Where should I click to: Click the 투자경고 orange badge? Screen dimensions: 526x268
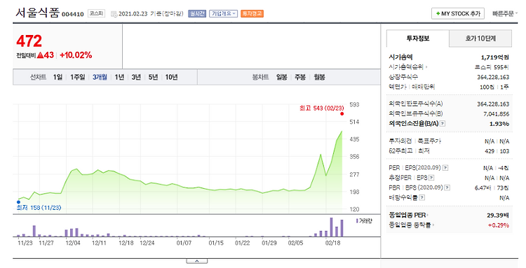coord(252,14)
